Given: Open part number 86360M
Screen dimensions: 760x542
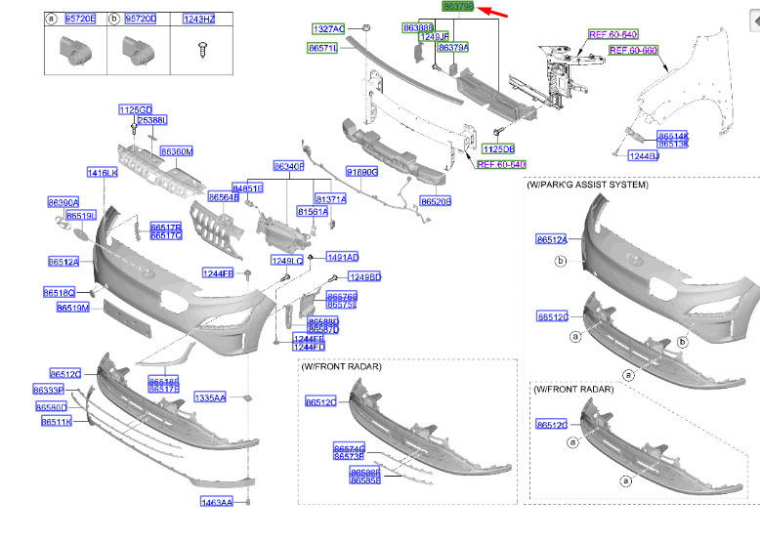Looking at the screenshot, I should coord(177,151).
